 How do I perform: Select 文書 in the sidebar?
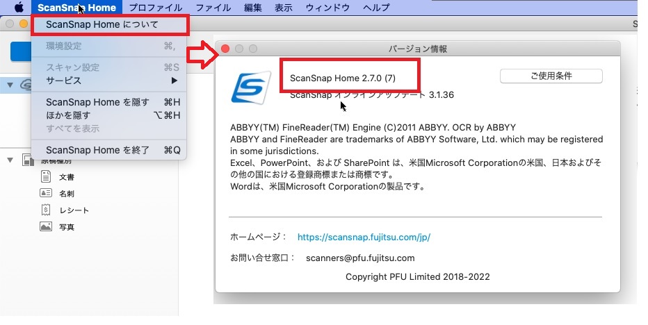pyautogui.click(x=67, y=177)
